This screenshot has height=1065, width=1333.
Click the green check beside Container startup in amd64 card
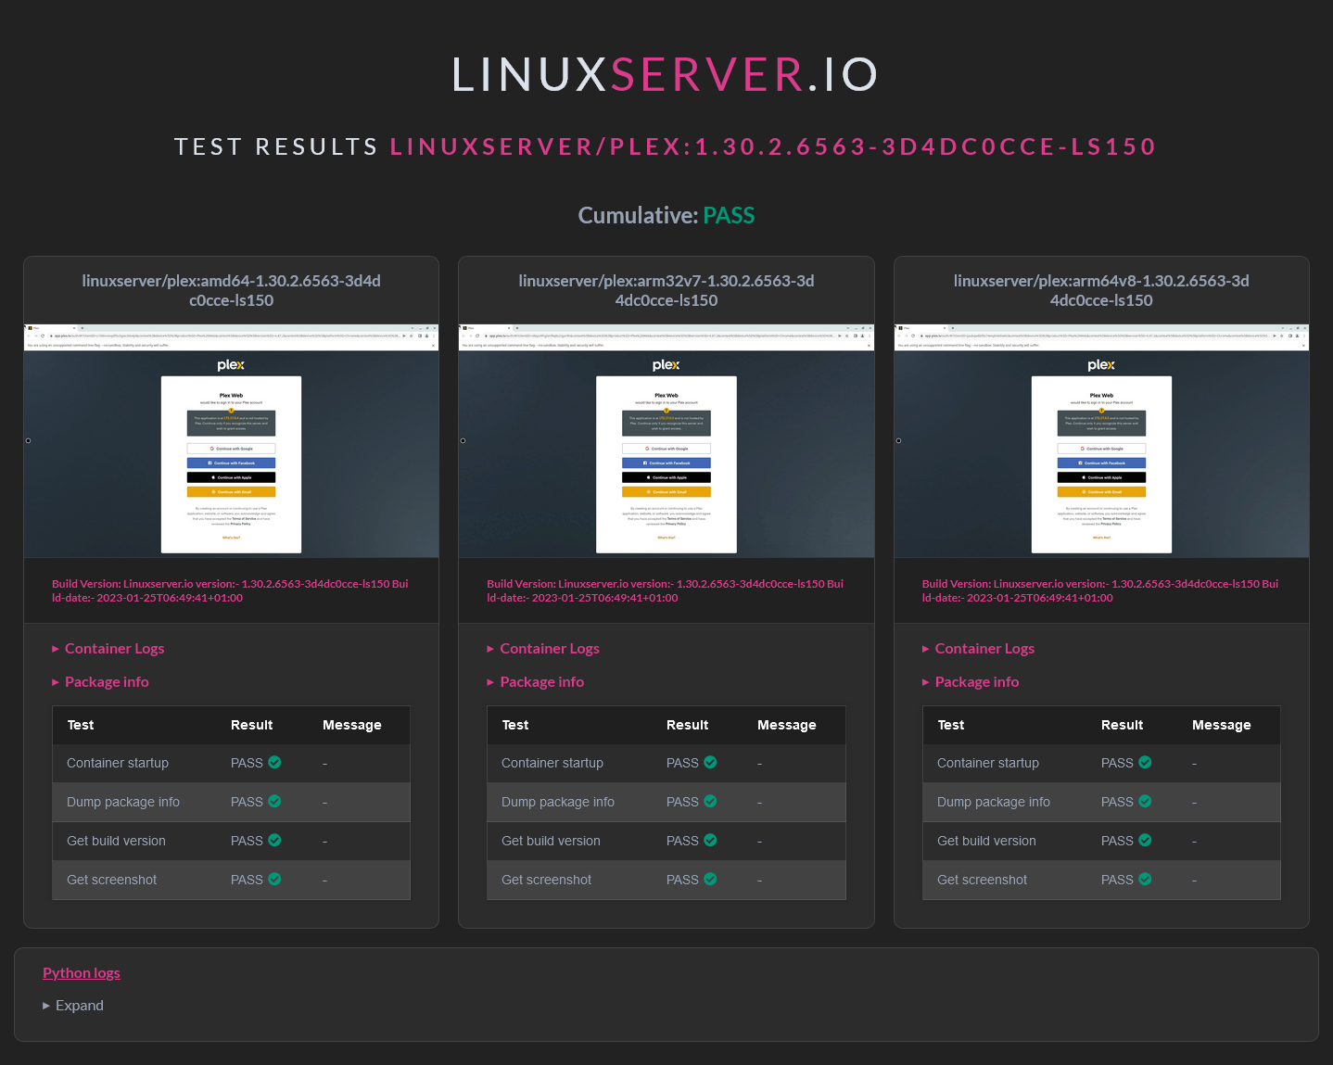[274, 763]
